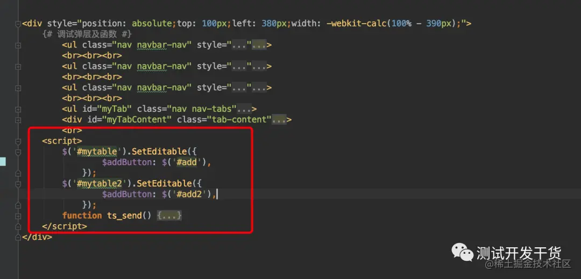The height and width of the screenshot is (279, 581).
Task: Expand the folded myTabContent div gutter marker
Action: click(18, 120)
